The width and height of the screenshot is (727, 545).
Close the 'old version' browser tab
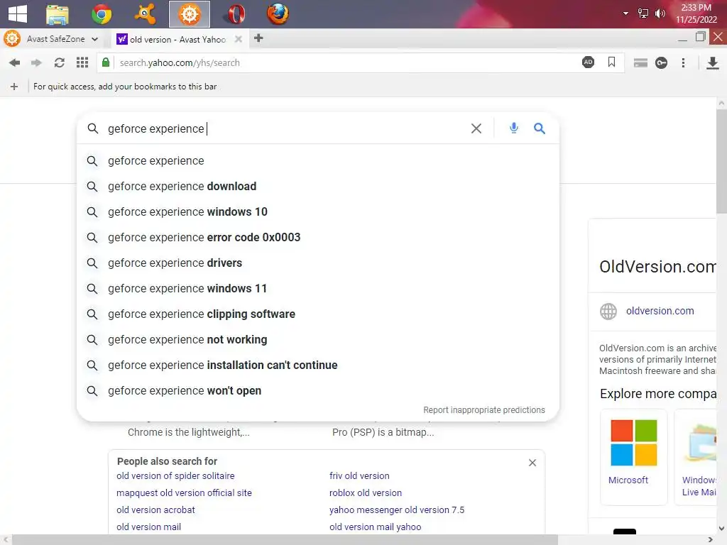[239, 39]
